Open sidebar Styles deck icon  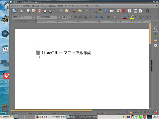pos(155,35)
